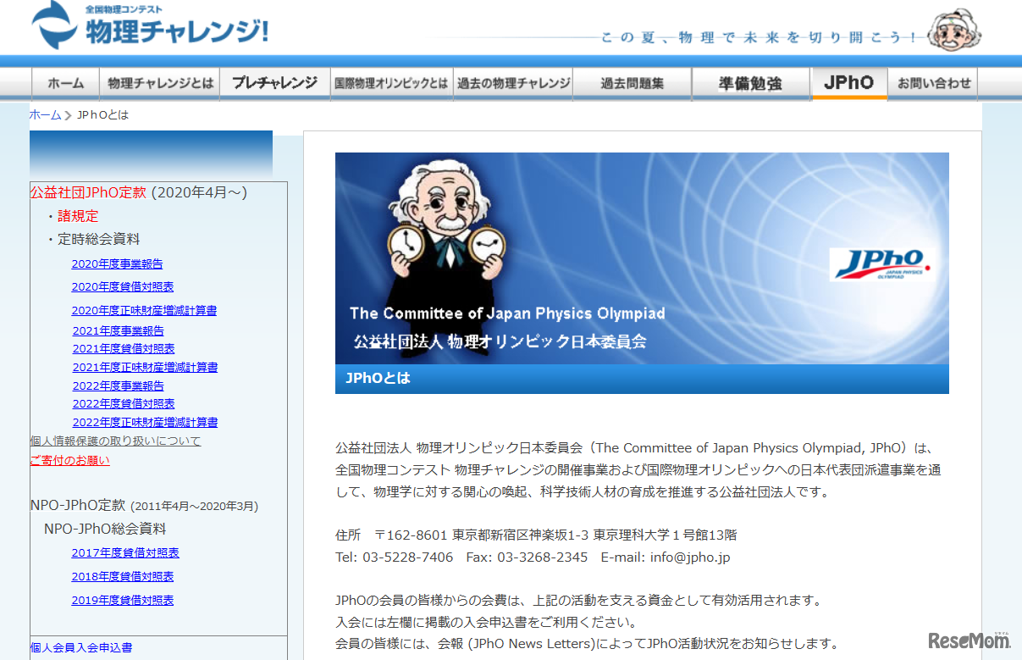Open 2017年度貸借対照表 link
The height and width of the screenshot is (660, 1022).
(x=125, y=552)
